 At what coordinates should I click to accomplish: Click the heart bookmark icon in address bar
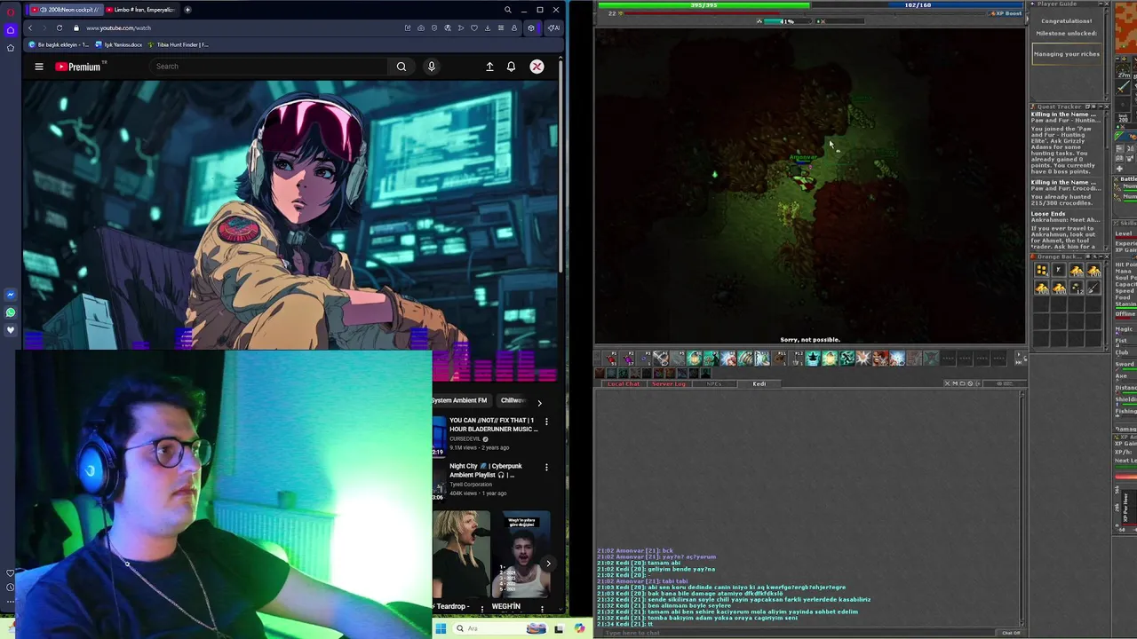click(474, 28)
